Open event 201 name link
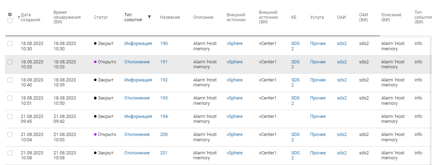Screen dimensions: 435x165 click(x=164, y=153)
